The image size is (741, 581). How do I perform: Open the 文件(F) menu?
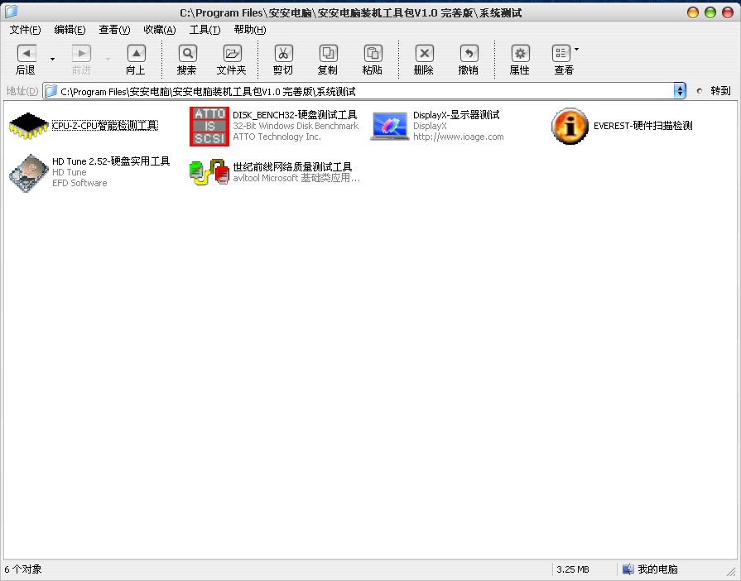click(x=25, y=30)
